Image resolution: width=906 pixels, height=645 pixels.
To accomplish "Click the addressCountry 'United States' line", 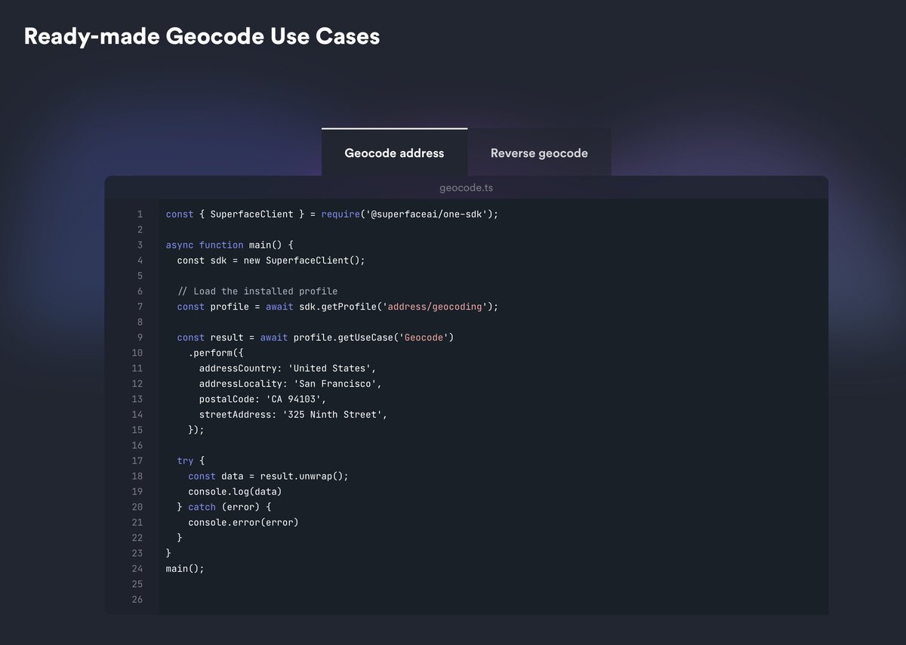I will pos(288,368).
